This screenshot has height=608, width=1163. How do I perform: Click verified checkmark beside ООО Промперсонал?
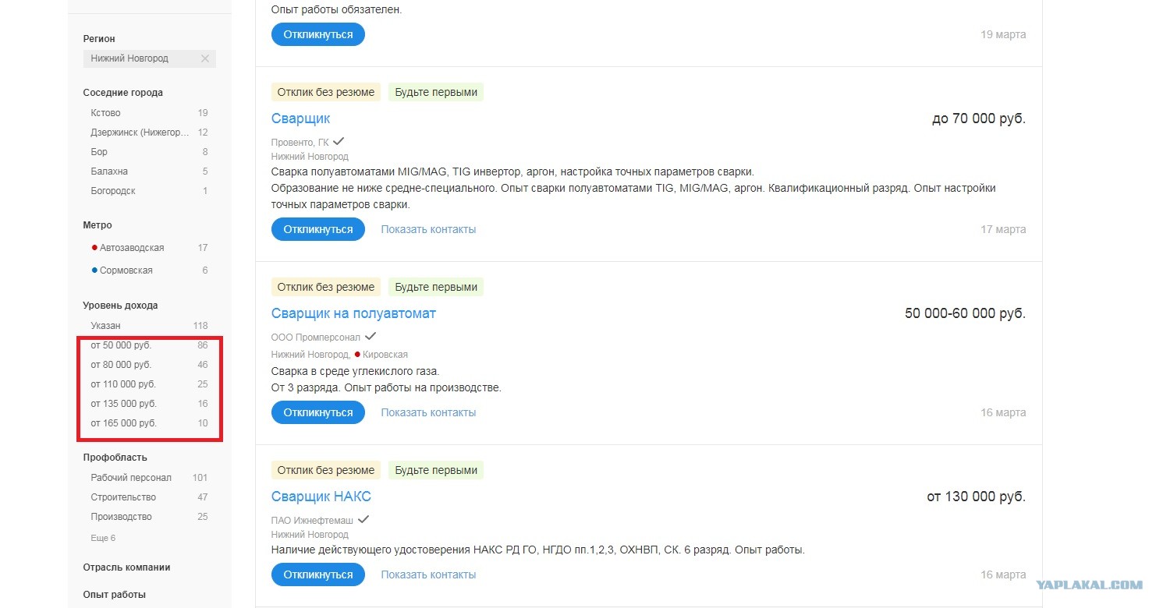coord(371,337)
